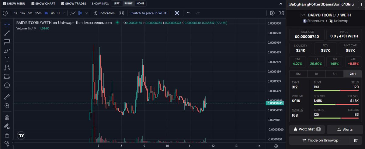This screenshot has width=365, height=149.
Task: Select the 1h timeframe
Action: [x=46, y=13]
